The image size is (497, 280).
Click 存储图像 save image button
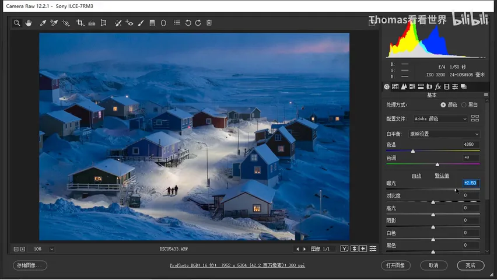pos(30,265)
